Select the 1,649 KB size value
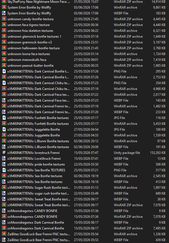This screenshot has width=169, height=243. point(159,37)
